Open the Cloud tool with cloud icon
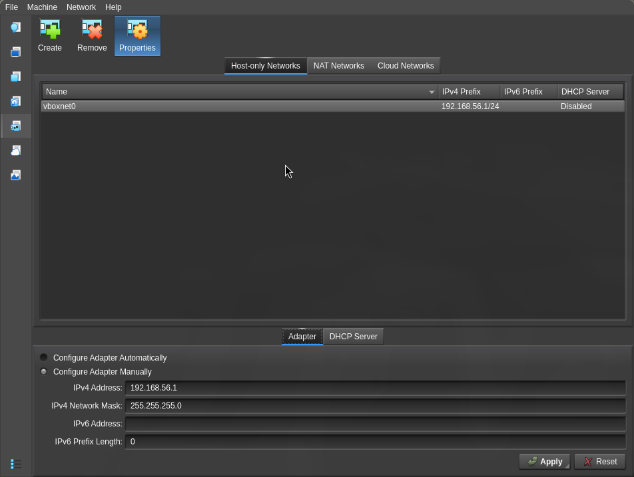The height and width of the screenshot is (477, 634). pos(16,150)
